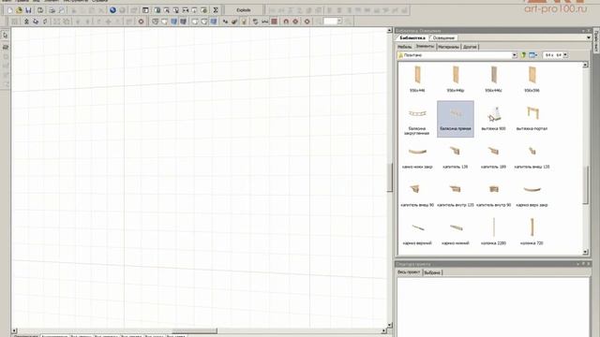Screen dimensions: 600x337
Task: Click the Sigma report icon
Action: 216,10
